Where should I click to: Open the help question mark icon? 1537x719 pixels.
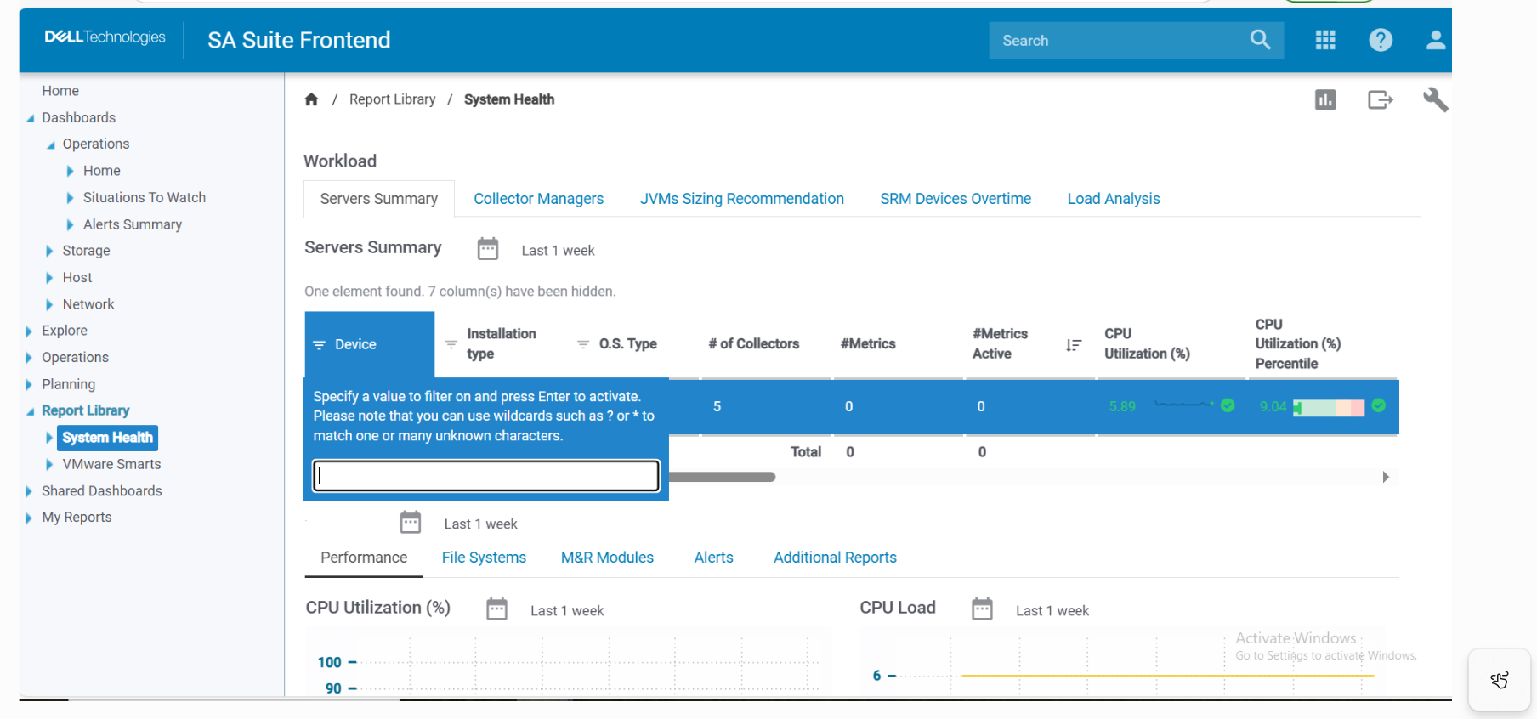pos(1381,40)
